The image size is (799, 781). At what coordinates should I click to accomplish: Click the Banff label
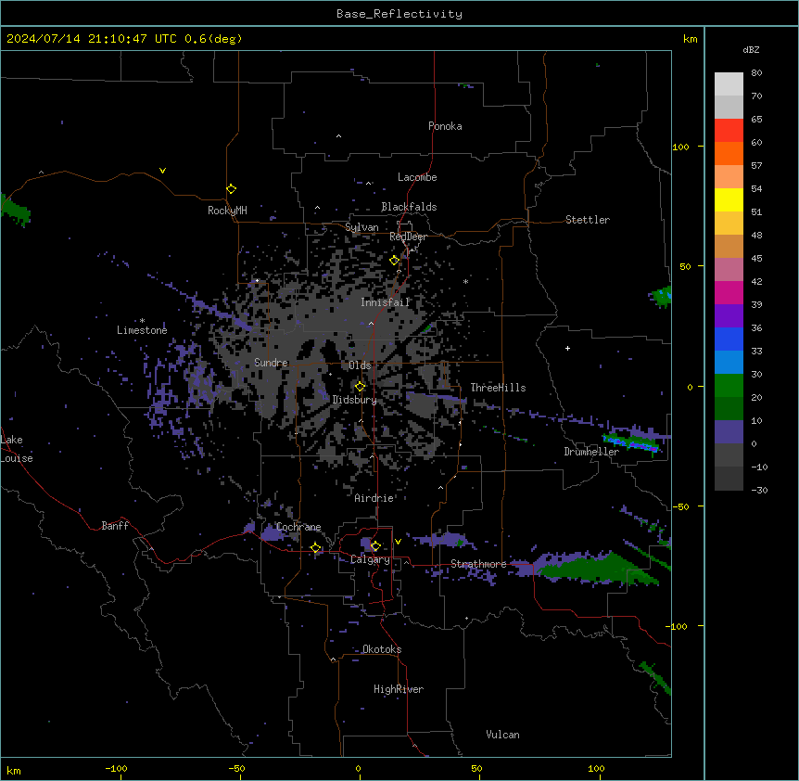(x=115, y=526)
